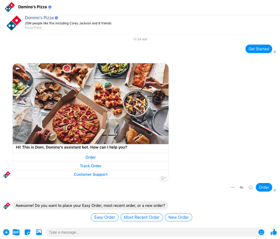
Task: Open the GIF picker icon
Action: pos(16,232)
